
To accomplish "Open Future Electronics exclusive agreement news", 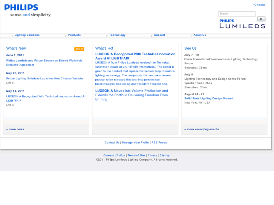I will tap(44, 63).
